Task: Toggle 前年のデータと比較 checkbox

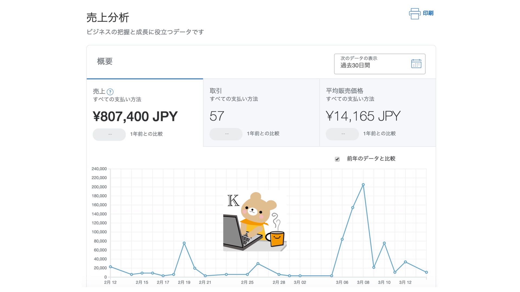Action: [337, 159]
